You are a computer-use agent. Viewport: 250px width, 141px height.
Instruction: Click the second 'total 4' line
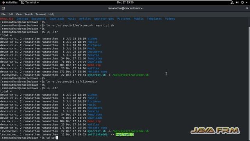pos(6,91)
